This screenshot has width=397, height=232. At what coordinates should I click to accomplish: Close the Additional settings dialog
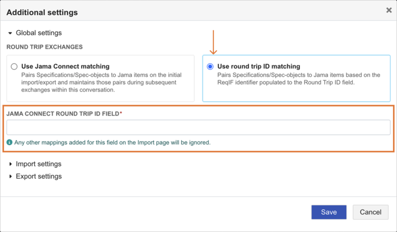pyautogui.click(x=389, y=10)
